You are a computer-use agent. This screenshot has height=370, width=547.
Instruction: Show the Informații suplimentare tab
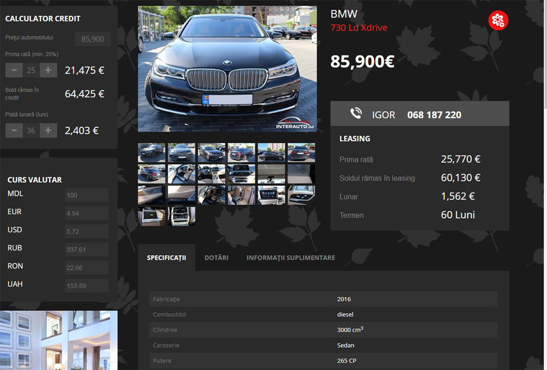click(x=290, y=258)
